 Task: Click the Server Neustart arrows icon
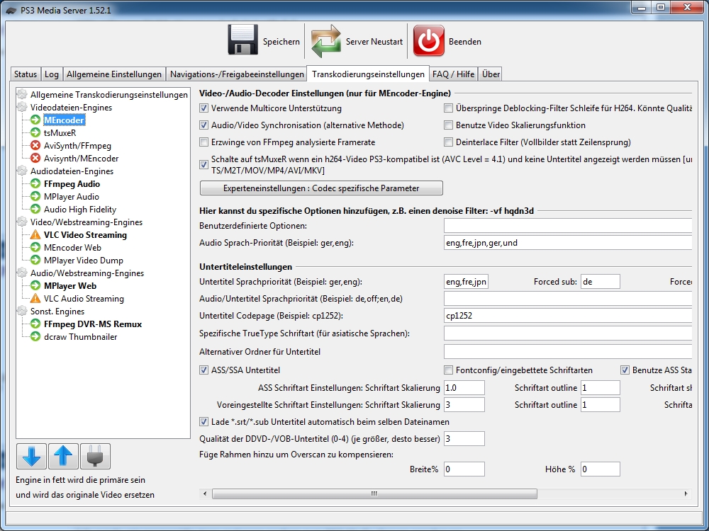tap(325, 41)
